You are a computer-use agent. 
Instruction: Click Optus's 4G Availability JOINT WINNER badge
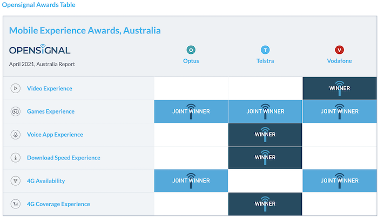(191, 181)
